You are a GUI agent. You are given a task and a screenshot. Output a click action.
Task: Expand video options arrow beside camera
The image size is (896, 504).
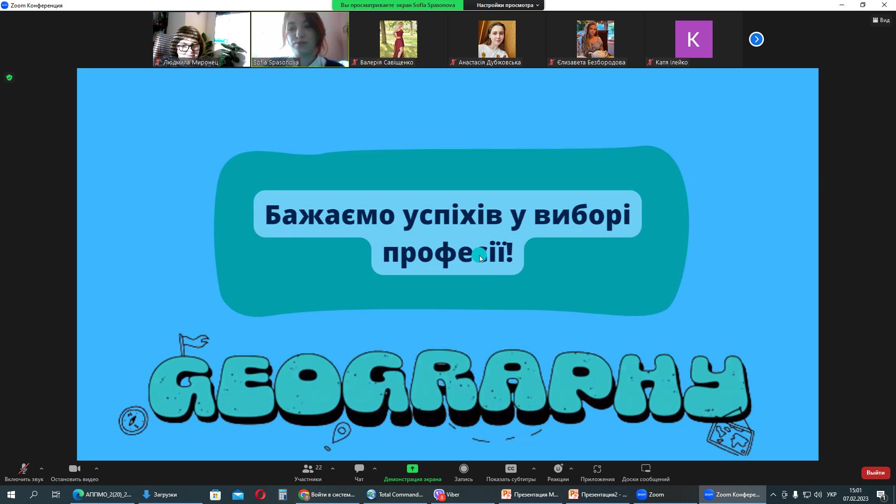pyautogui.click(x=97, y=469)
